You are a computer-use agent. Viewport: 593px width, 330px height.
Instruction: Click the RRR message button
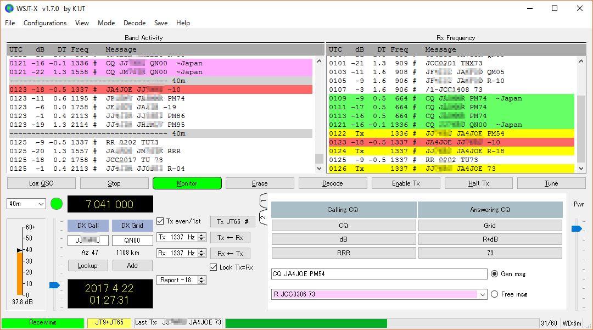coord(344,253)
